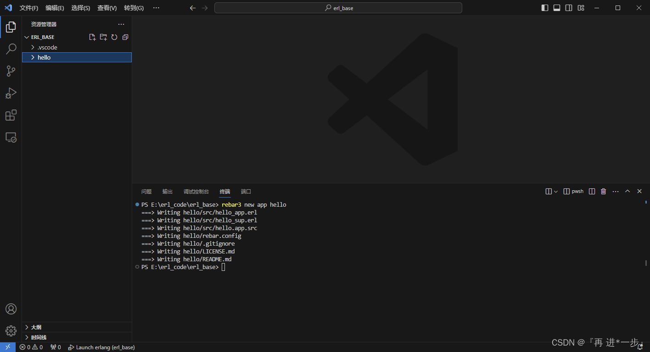The width and height of the screenshot is (650, 352).
Task: Switch to the 问题 panel tab
Action: tap(146, 192)
